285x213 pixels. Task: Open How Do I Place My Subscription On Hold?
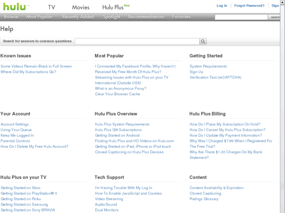coord(225,124)
